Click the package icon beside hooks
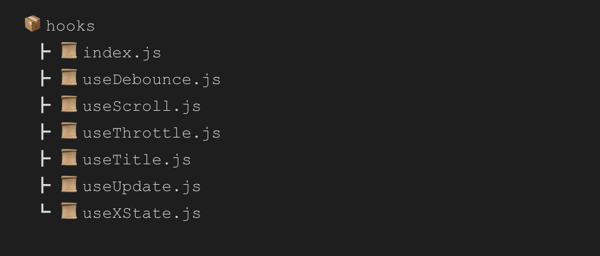The width and height of the screenshot is (600, 256). point(32,24)
